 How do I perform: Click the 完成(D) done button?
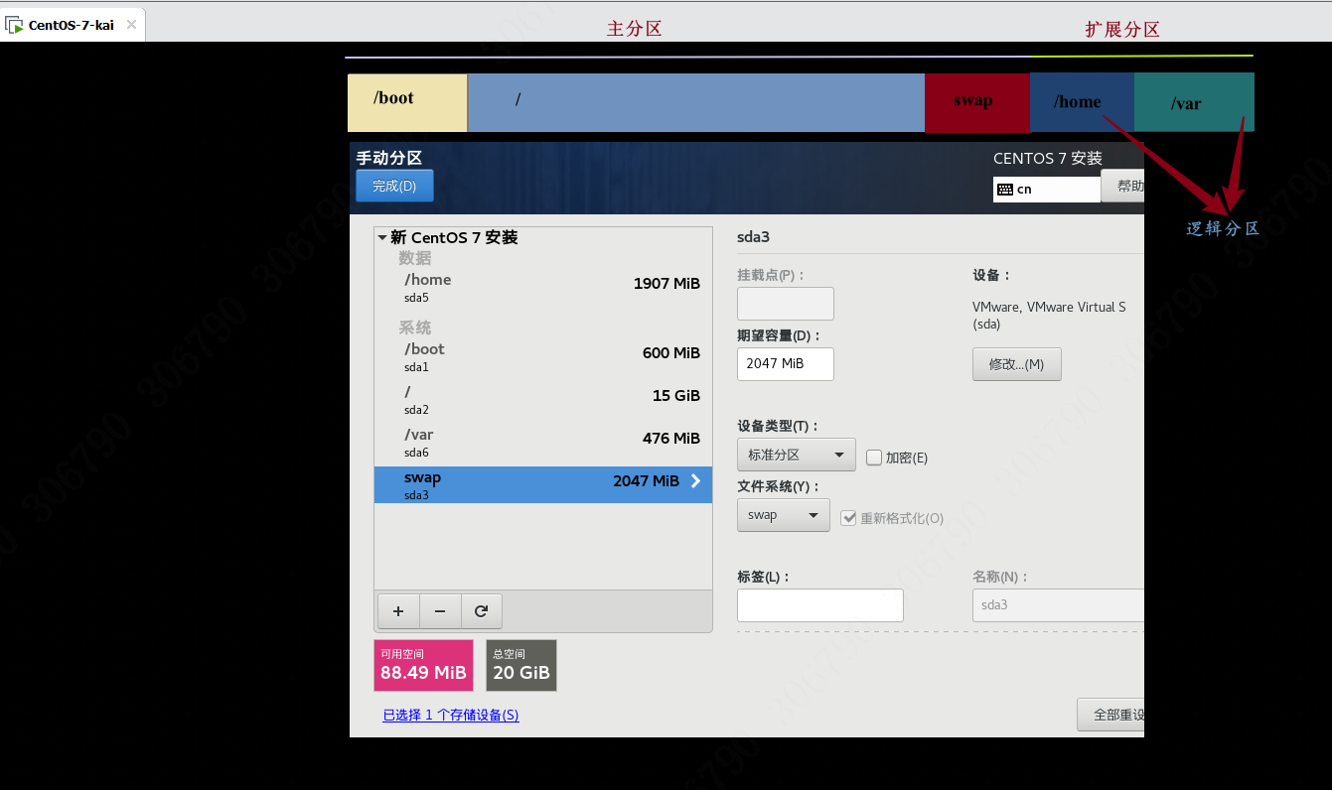click(x=393, y=185)
